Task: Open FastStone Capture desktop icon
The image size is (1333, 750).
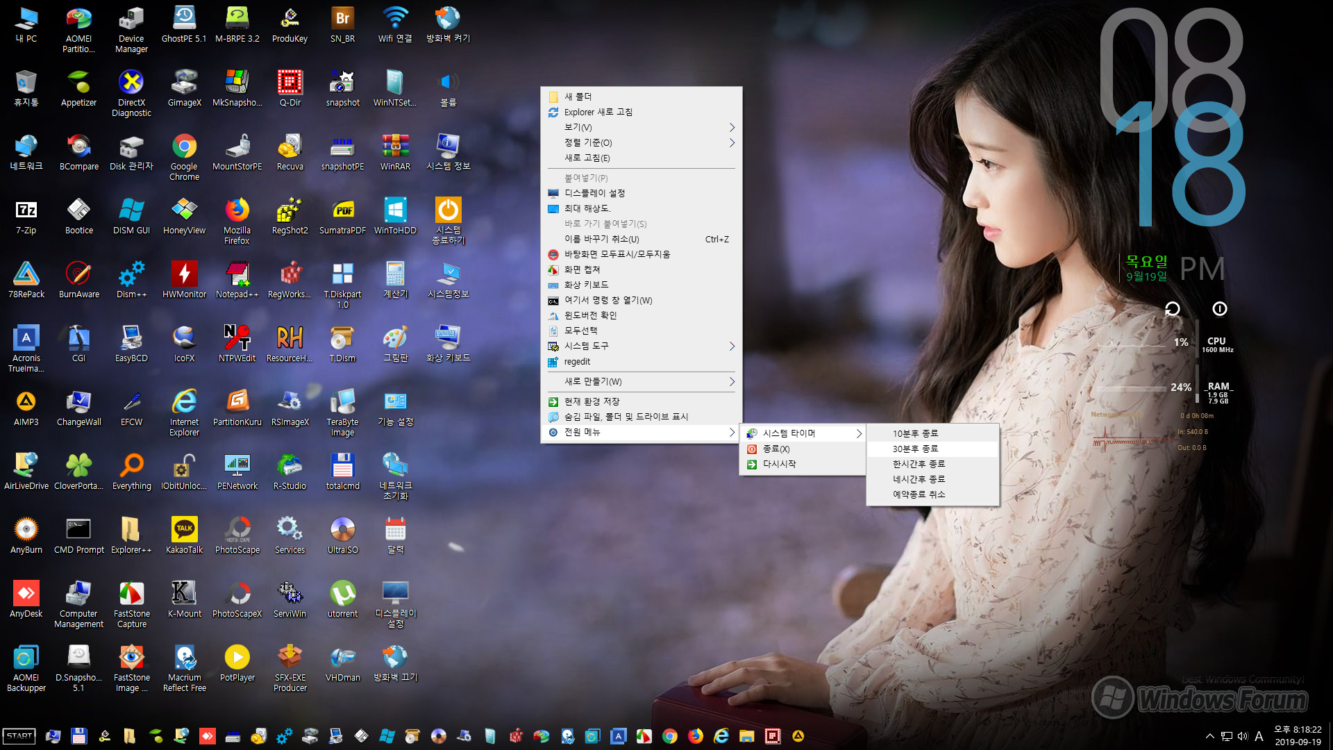Action: (x=131, y=604)
